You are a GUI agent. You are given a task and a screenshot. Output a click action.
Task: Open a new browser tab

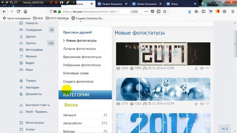(203, 4)
